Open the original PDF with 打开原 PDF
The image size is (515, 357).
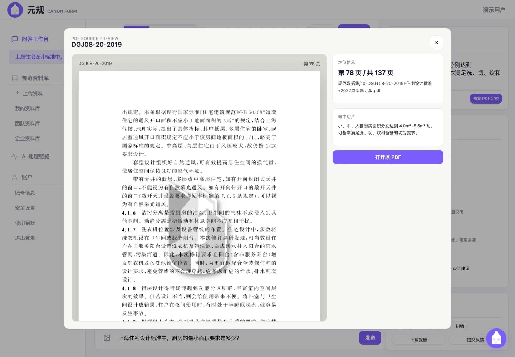(388, 157)
